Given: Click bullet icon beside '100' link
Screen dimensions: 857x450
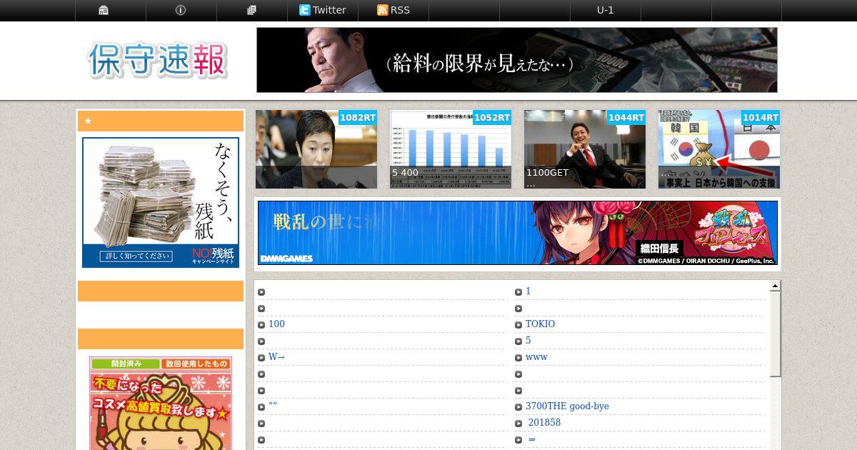Looking at the screenshot, I should 261,325.
